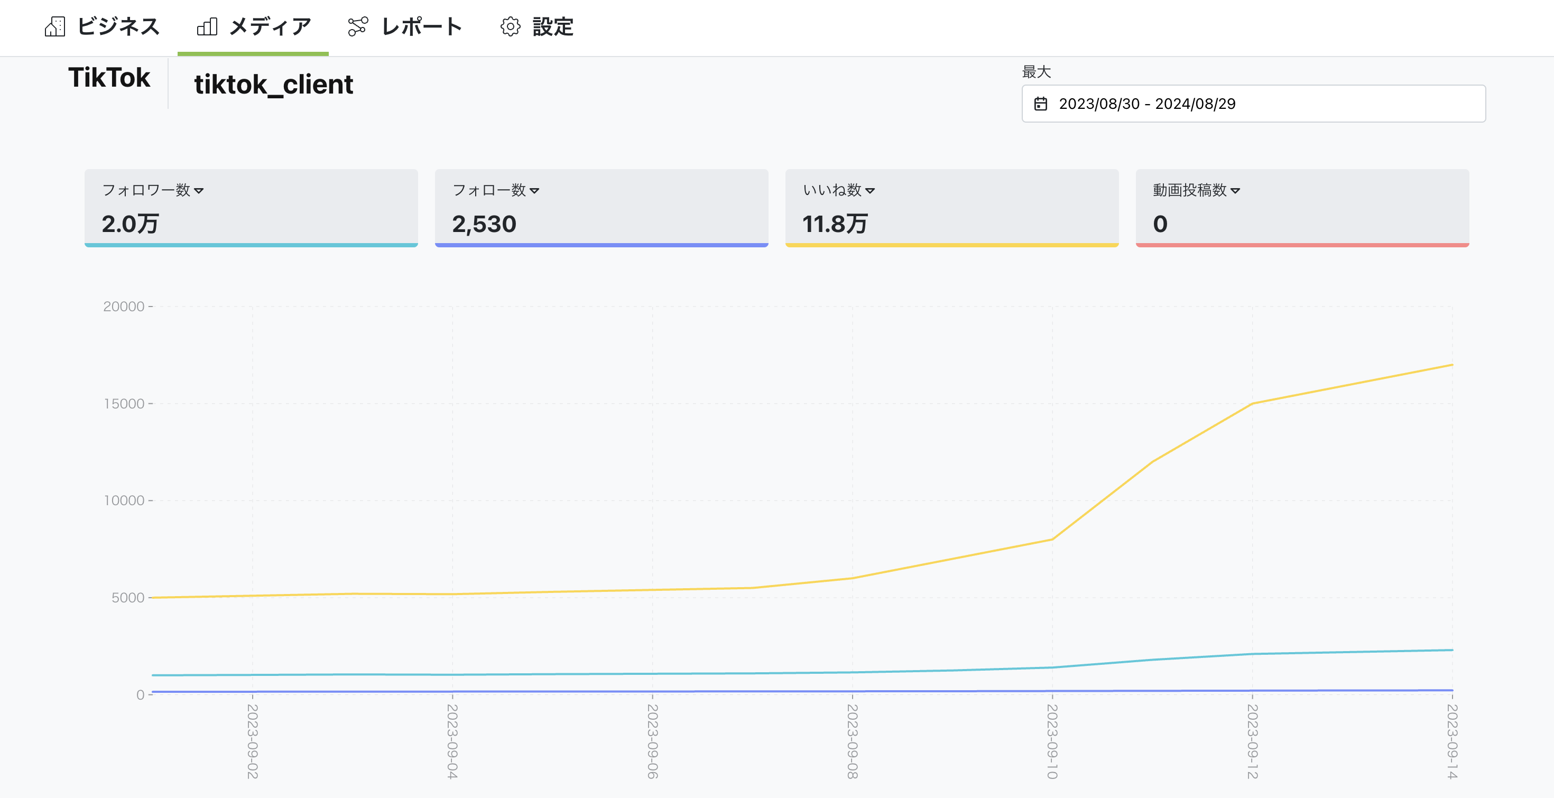Click the 2023-09-14 x-axis date label
Viewport: 1554px width, 798px height.
pyautogui.click(x=1452, y=741)
